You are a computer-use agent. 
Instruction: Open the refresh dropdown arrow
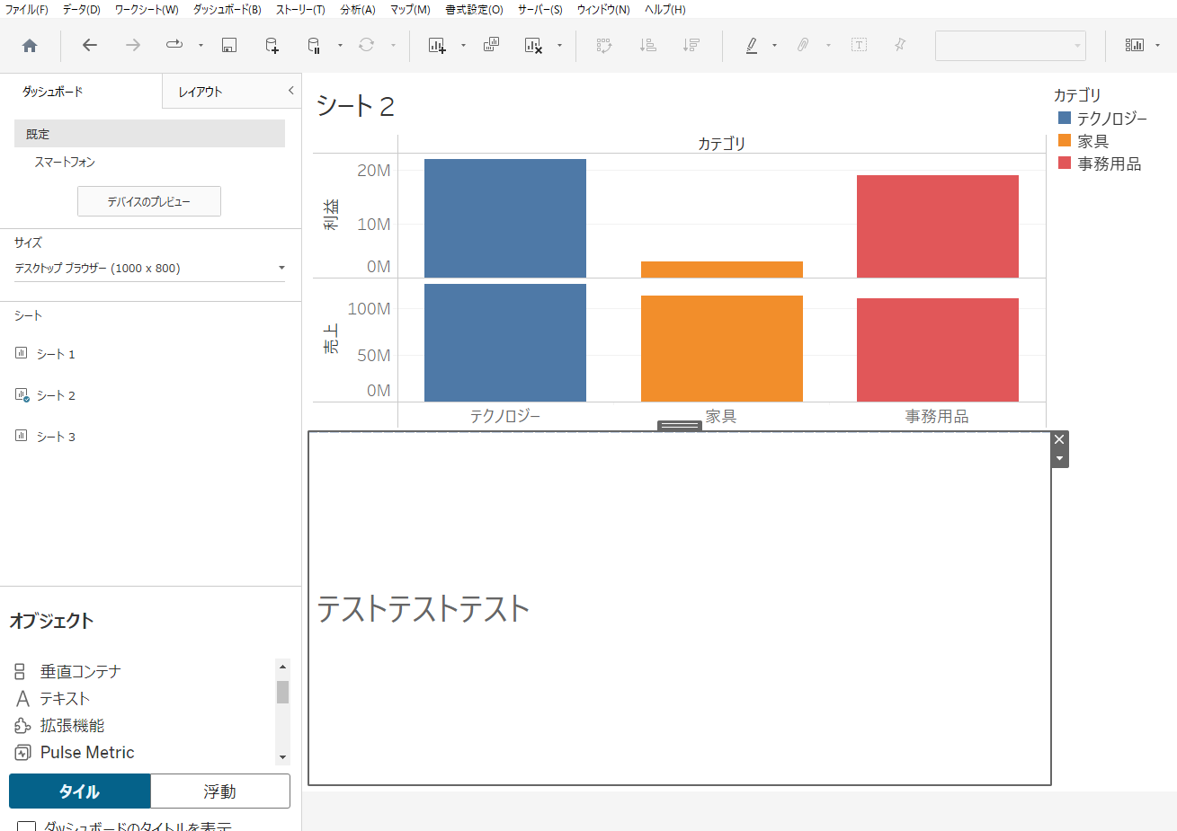pyautogui.click(x=393, y=45)
